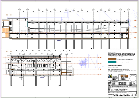The width and height of the screenshot is (139, 98).
Task: Click the teal legend color swatch
Action: (112, 62)
